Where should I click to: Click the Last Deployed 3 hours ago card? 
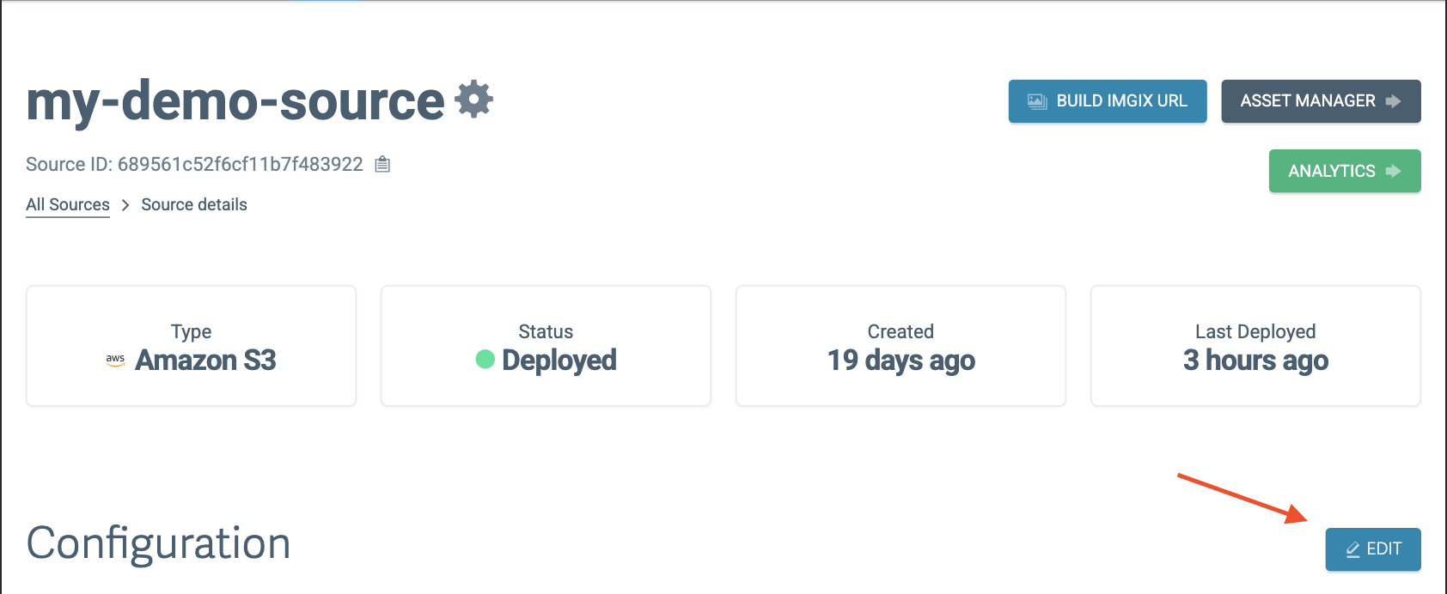click(x=1255, y=346)
